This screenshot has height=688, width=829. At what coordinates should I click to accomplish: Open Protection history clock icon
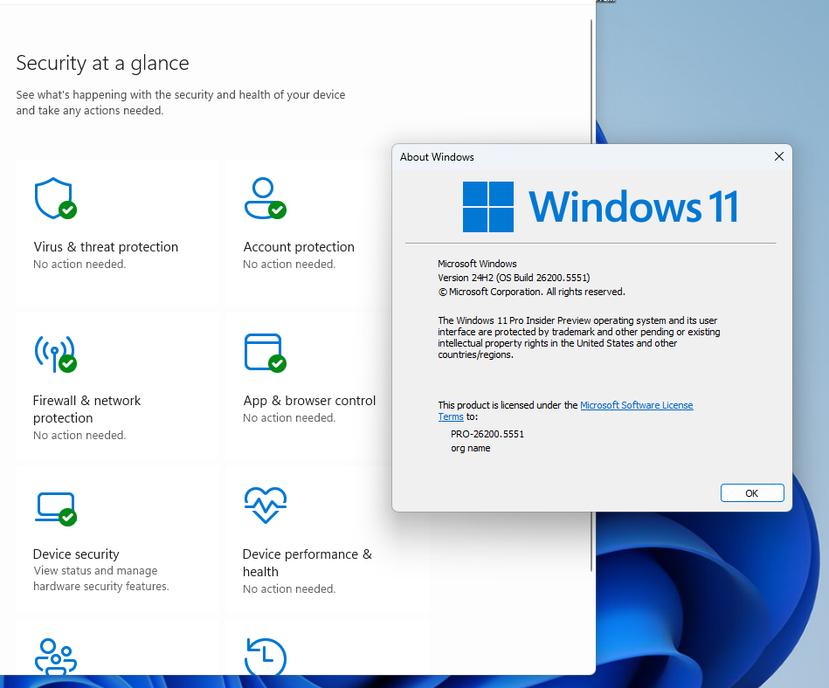tap(266, 657)
